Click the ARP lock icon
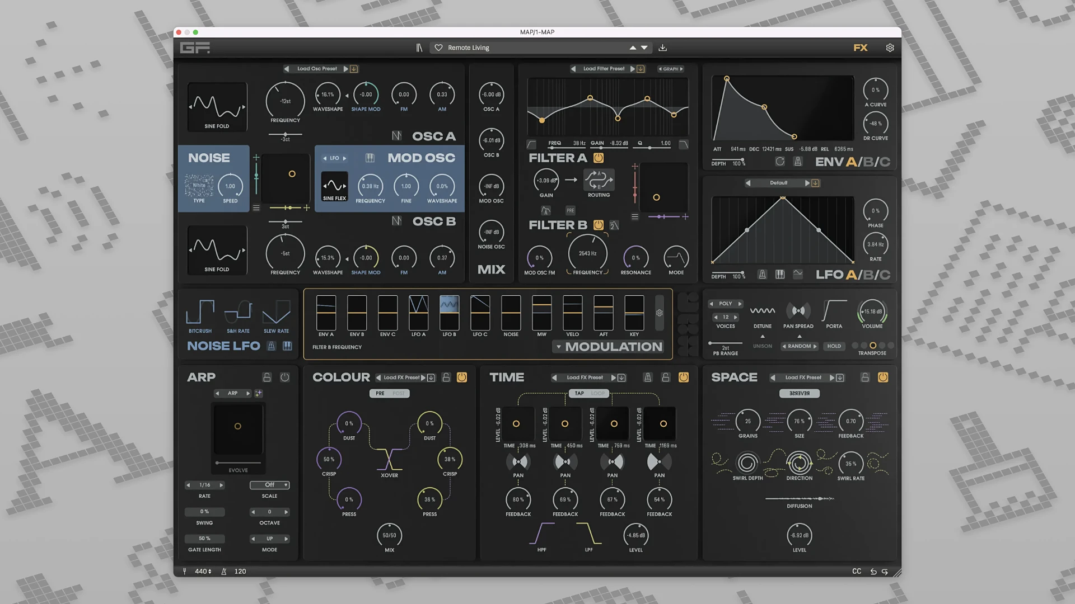This screenshot has width=1075, height=604. click(267, 377)
